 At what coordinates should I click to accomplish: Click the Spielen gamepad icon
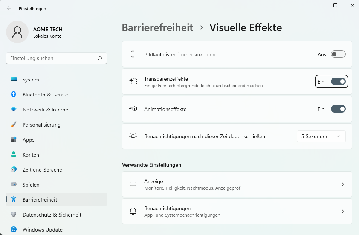tap(14, 185)
